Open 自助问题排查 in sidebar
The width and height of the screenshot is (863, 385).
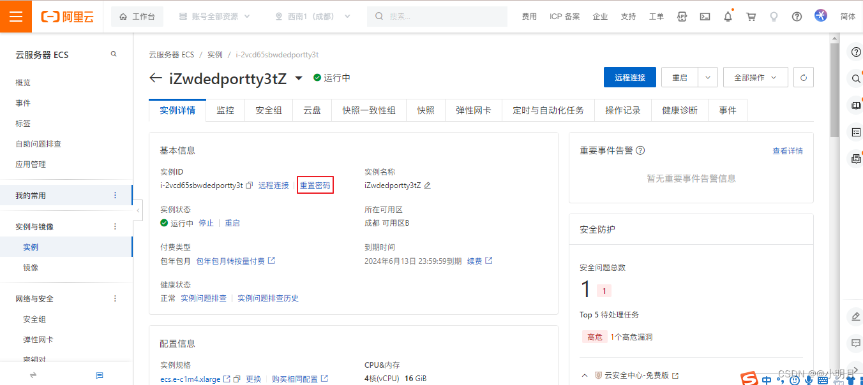click(38, 144)
